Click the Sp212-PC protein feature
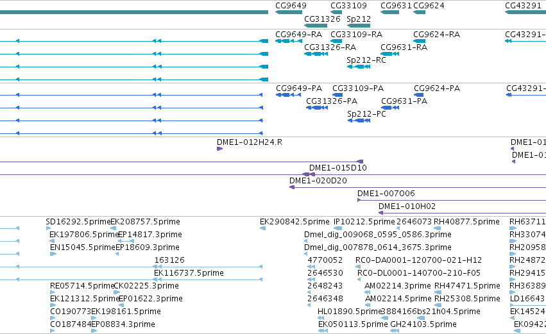546x334 pixels. click(x=366, y=114)
